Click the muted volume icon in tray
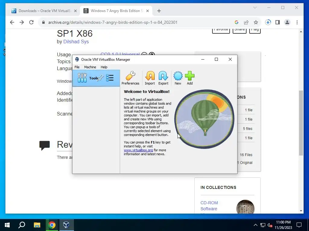Viewport: 309px width, 231px height. coord(270,225)
